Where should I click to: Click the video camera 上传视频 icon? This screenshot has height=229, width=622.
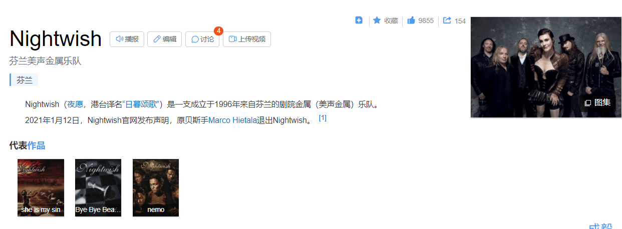click(232, 39)
